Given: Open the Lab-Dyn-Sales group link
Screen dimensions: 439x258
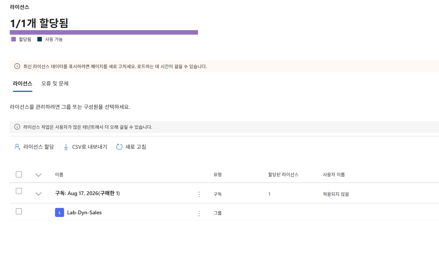Looking at the screenshot, I should click(84, 212).
